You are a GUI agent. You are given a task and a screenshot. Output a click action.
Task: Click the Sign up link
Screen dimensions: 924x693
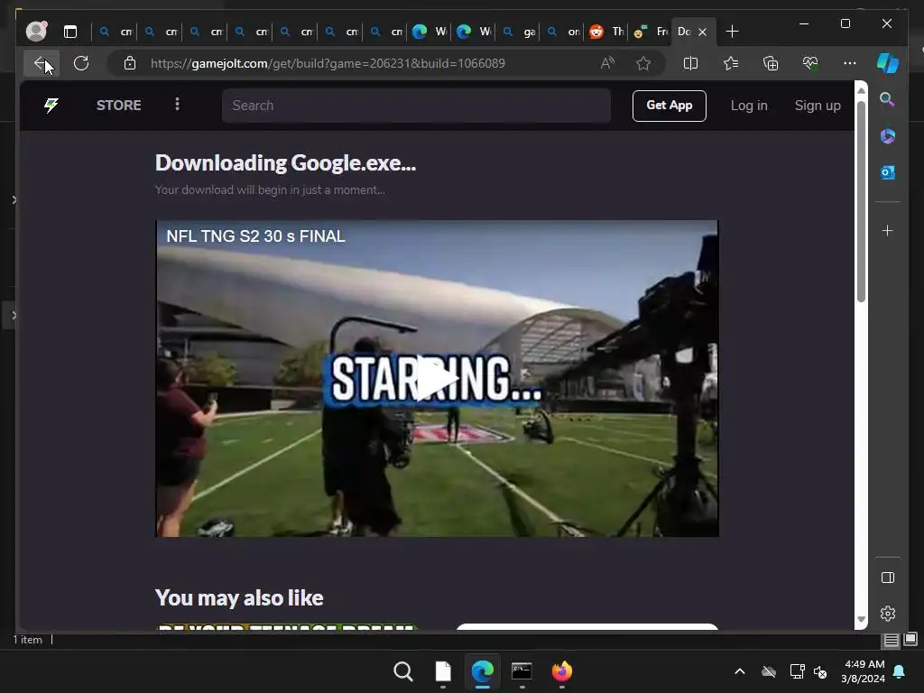tap(818, 106)
